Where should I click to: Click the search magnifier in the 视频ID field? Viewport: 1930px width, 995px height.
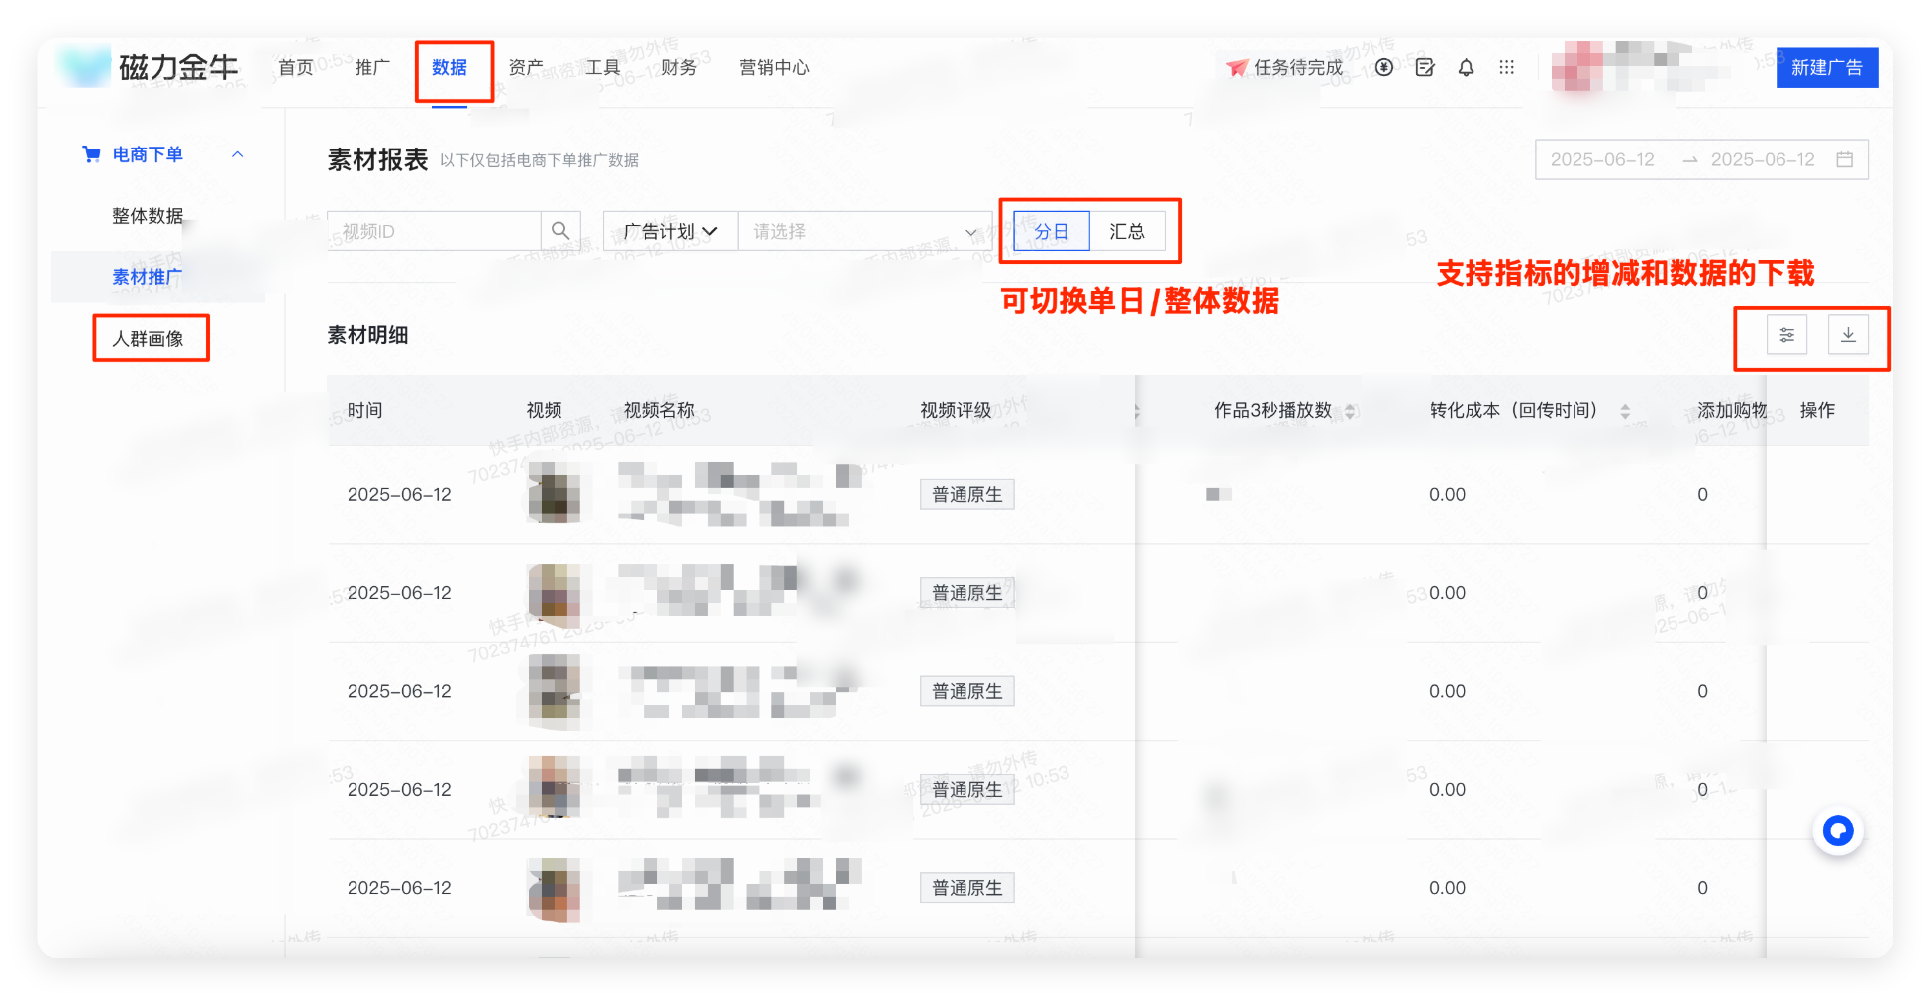[560, 230]
